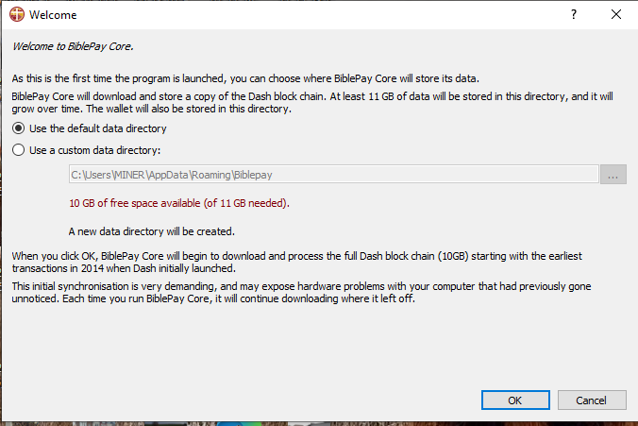Click the paragraph about storing Dash block chain
This screenshot has width=638, height=426.
312,103
